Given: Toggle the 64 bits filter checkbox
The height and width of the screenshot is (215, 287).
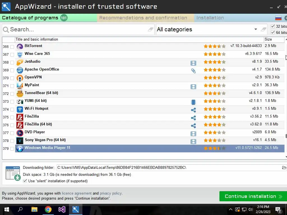Looking at the screenshot, I should [x=273, y=32].
